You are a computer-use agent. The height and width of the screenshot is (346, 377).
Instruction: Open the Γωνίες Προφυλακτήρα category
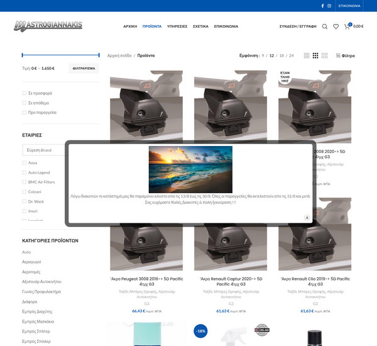(x=41, y=292)
